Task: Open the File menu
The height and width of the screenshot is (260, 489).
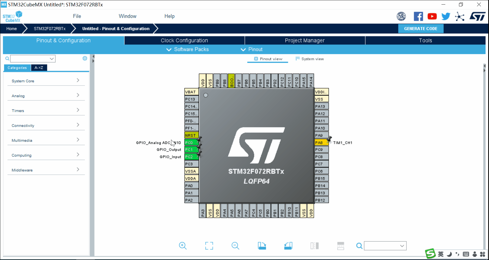Action: tap(77, 16)
